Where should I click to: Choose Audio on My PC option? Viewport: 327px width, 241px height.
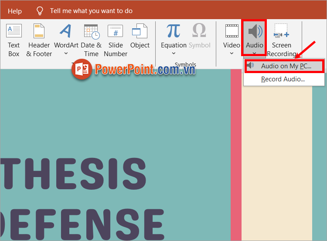click(286, 66)
